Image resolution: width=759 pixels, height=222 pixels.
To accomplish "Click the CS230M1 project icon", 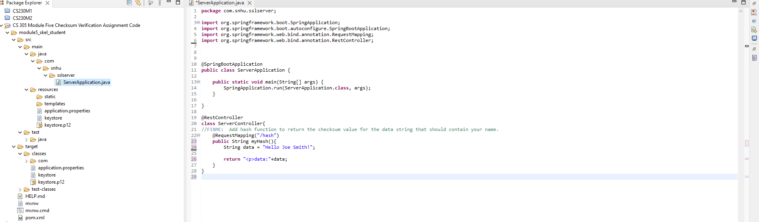I will click(7, 11).
